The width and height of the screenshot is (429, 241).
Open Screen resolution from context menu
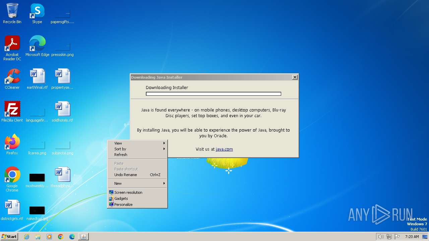coord(137,192)
